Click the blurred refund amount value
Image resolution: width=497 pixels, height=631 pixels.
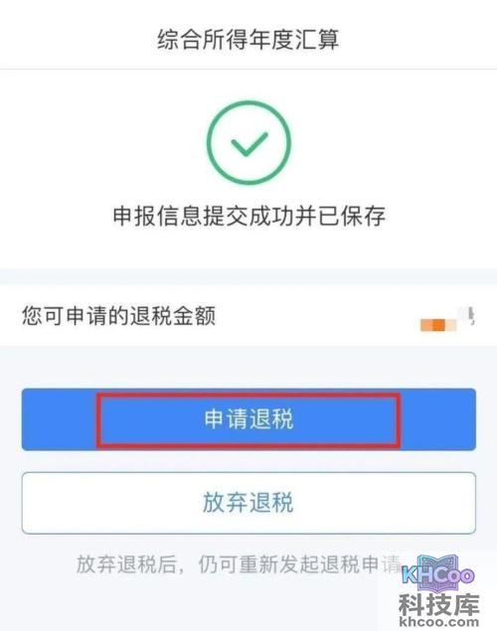click(447, 320)
